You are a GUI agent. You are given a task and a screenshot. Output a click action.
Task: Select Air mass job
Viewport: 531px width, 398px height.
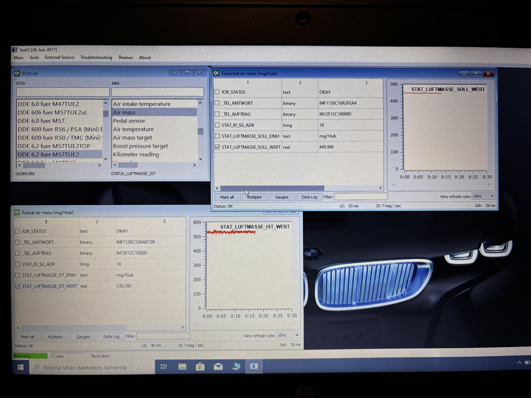[x=154, y=112]
